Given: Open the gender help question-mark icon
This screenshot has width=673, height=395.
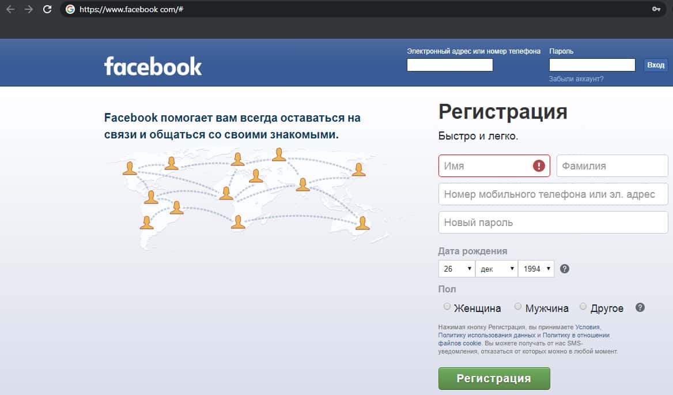Looking at the screenshot, I should 640,307.
